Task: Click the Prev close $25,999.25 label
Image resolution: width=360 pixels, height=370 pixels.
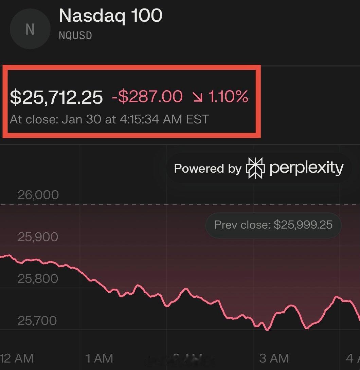Action: [x=273, y=225]
